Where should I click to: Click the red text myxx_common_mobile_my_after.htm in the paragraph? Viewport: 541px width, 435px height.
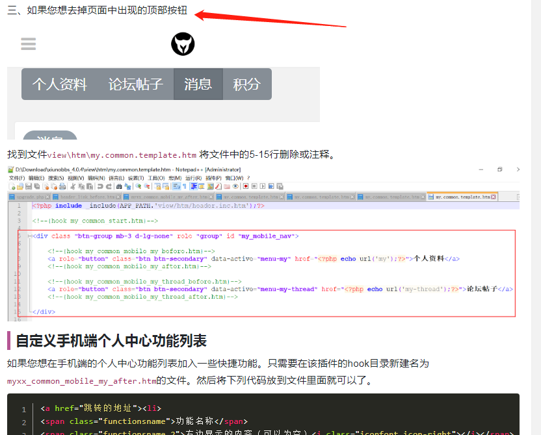81,381
